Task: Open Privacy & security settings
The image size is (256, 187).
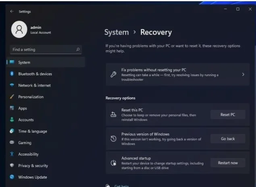Action: tap(46, 166)
